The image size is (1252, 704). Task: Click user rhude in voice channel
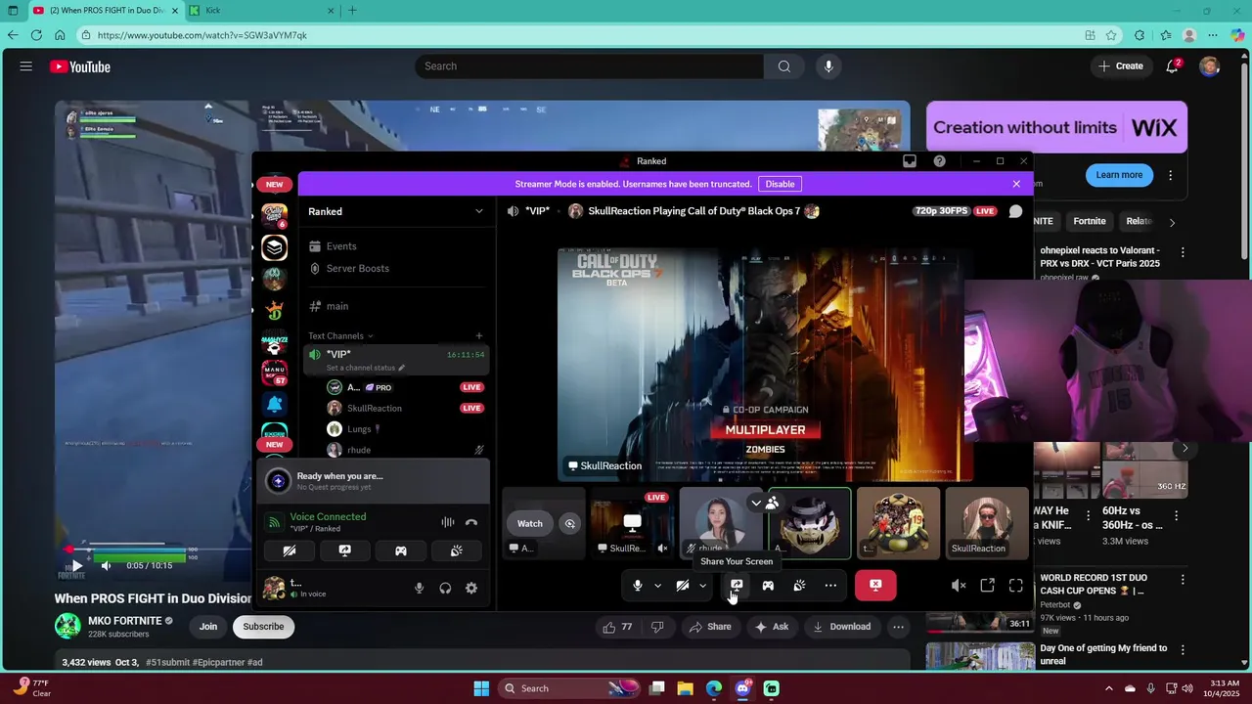tap(358, 450)
